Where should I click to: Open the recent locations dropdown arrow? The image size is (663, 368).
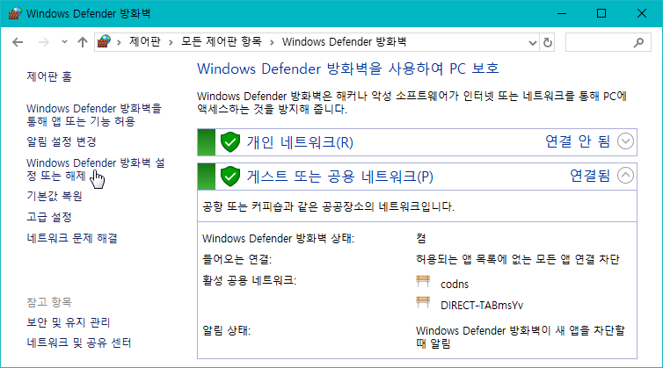64,42
